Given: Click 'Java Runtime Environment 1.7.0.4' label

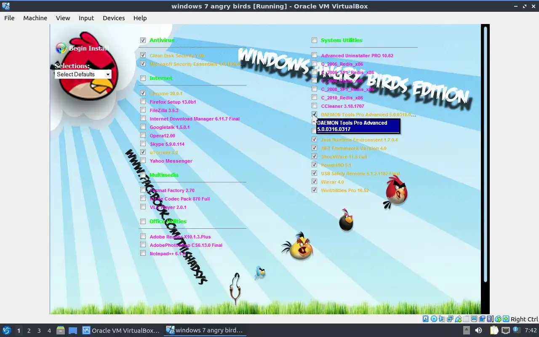Looking at the screenshot, I should click(x=359, y=140).
